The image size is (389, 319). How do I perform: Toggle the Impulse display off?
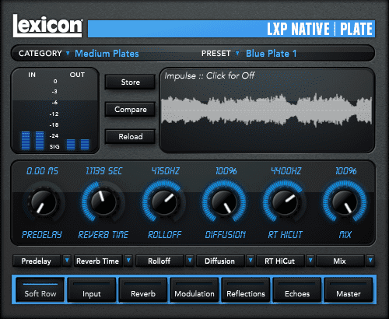pyautogui.click(x=209, y=75)
